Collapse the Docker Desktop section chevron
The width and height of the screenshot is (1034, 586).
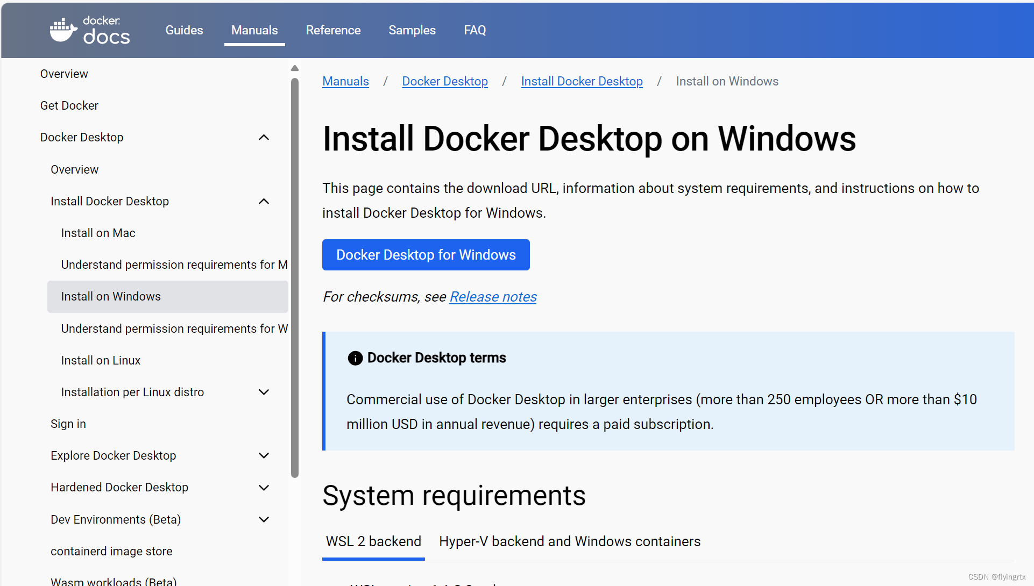(x=264, y=137)
